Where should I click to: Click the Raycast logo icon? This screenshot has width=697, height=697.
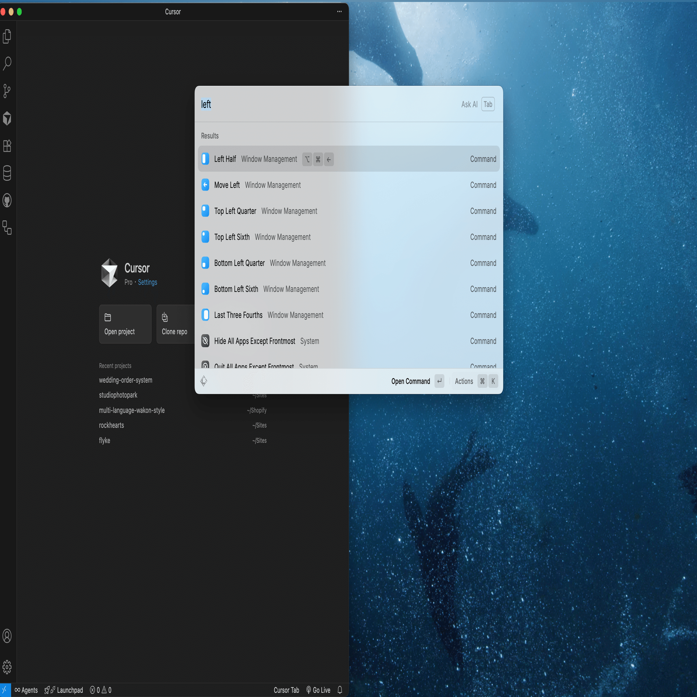[204, 381]
